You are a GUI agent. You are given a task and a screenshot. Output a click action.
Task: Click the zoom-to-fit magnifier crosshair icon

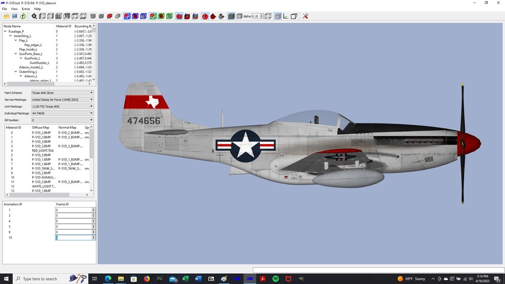pos(34,16)
